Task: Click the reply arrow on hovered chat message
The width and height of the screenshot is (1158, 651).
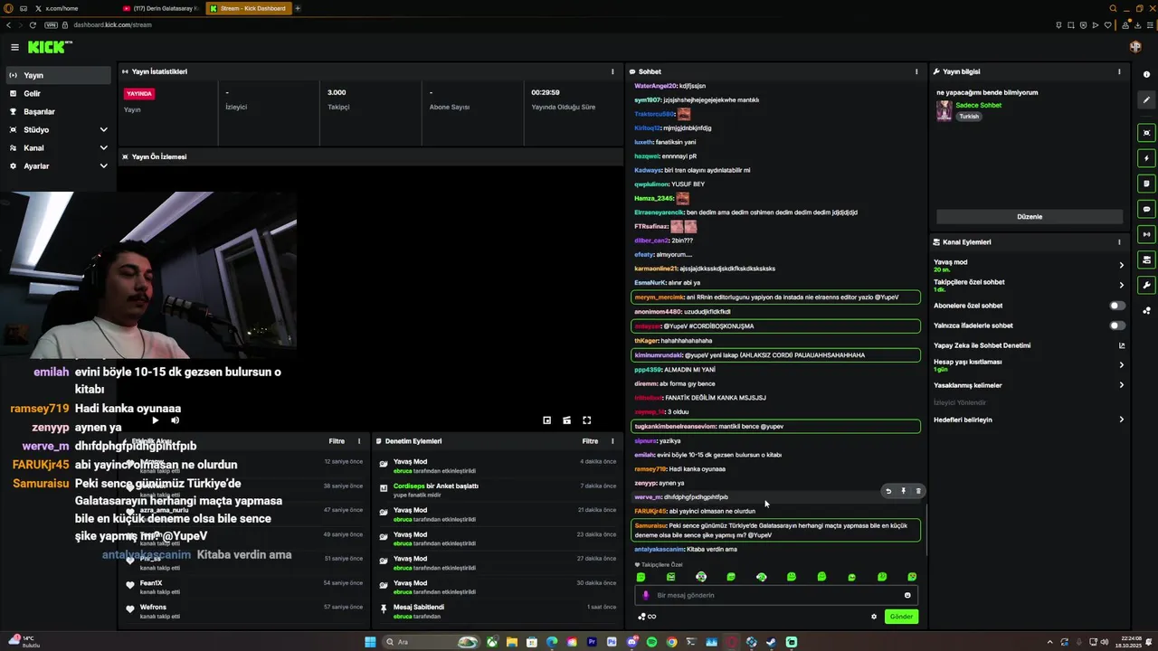Action: point(888,491)
